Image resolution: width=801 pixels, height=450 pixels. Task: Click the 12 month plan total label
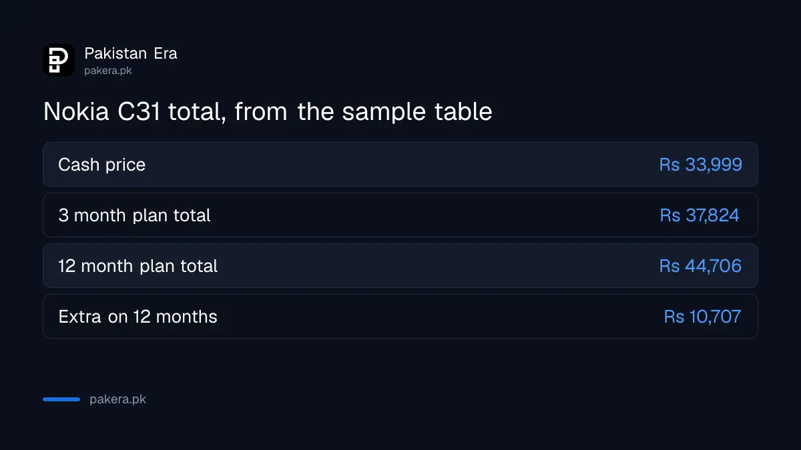[138, 266]
